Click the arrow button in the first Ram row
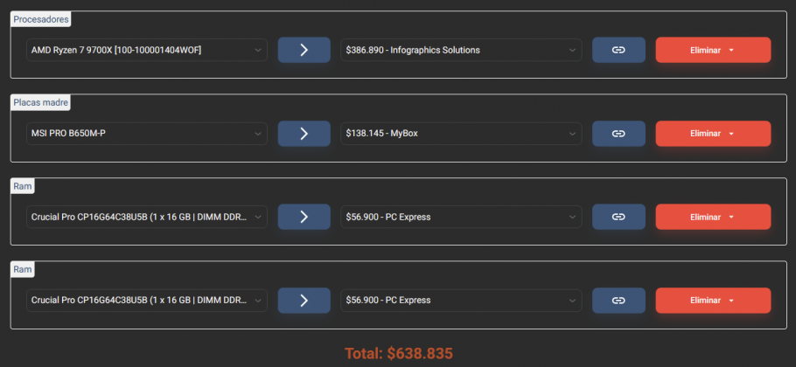796x367 pixels. click(304, 217)
